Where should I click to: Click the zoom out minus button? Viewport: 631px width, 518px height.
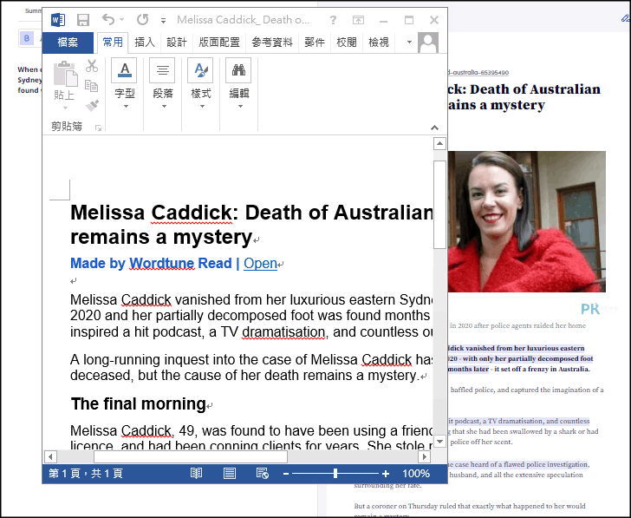pyautogui.click(x=286, y=474)
